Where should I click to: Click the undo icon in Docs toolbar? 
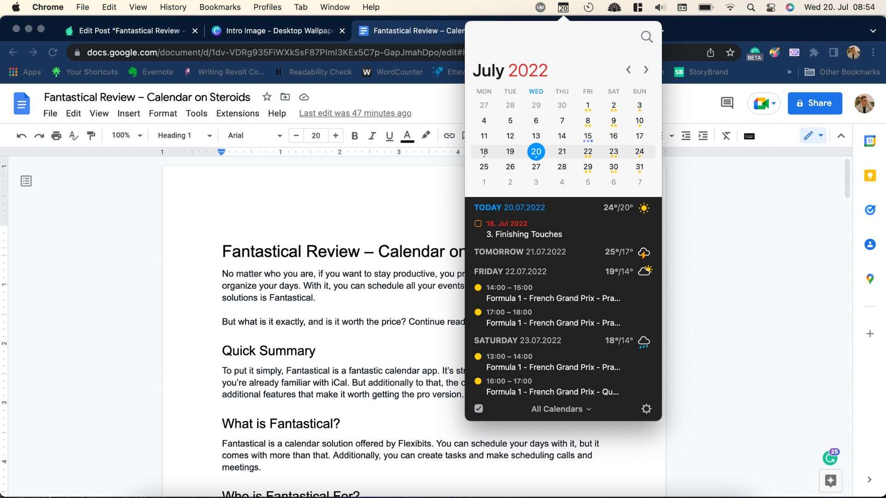(21, 136)
